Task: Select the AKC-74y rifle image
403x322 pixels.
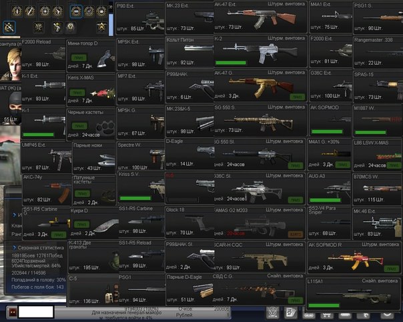Action: (57, 191)
